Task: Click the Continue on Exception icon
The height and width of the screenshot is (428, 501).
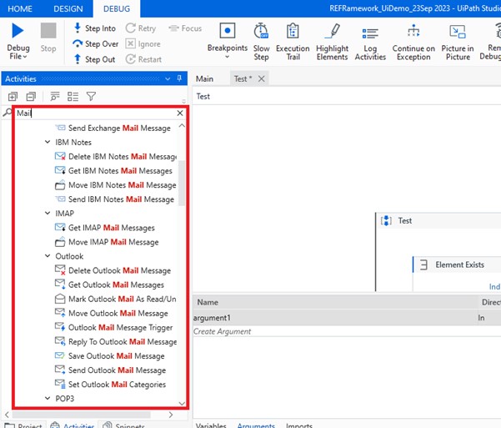Action: (413, 32)
